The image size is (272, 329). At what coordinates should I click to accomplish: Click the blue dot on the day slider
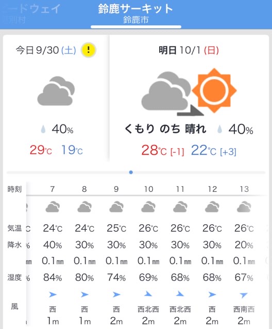point(131,172)
